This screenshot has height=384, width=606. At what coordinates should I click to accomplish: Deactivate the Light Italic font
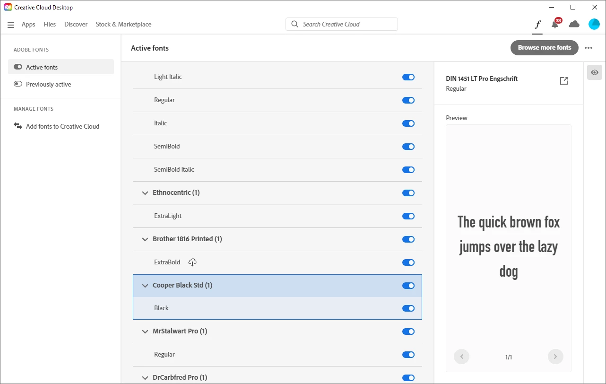pos(408,77)
